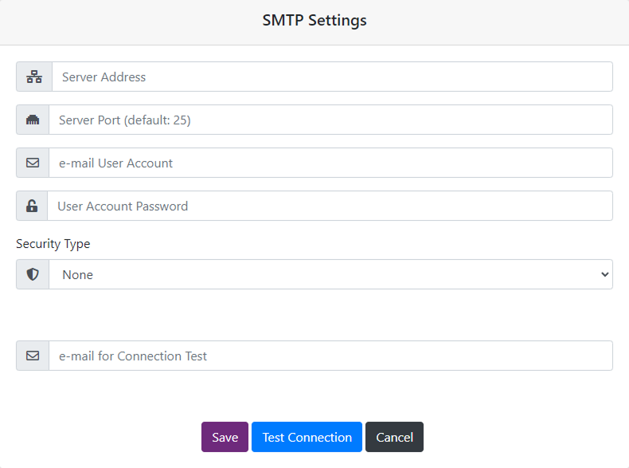Click the unlocked padlock icon beside password field
The width and height of the screenshot is (629, 468).
(32, 206)
